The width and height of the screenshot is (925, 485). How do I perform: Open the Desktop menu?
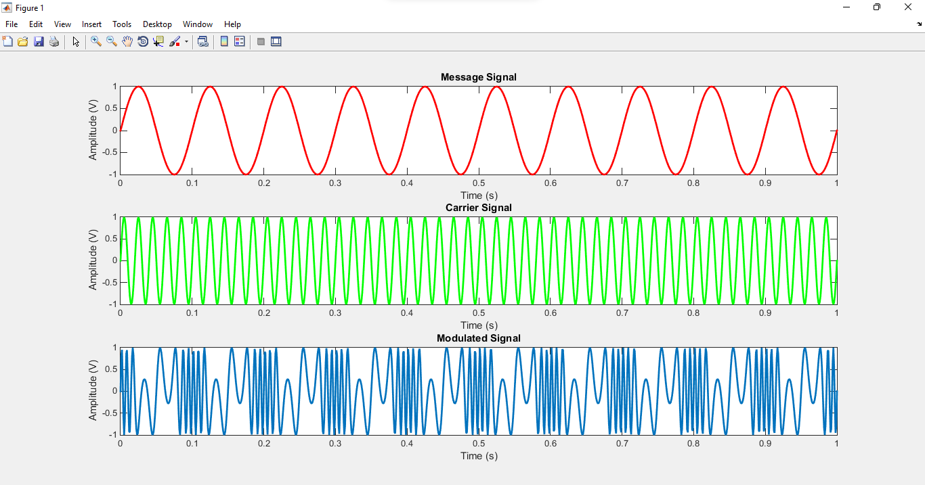[157, 24]
